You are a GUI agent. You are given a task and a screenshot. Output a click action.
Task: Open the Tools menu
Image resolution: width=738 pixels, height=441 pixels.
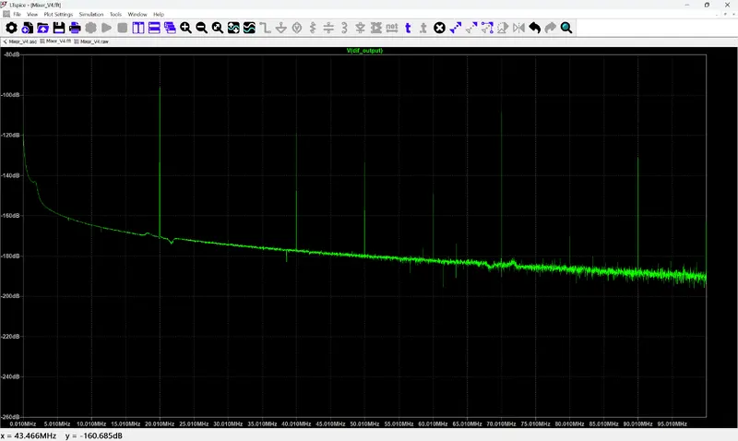pos(116,15)
